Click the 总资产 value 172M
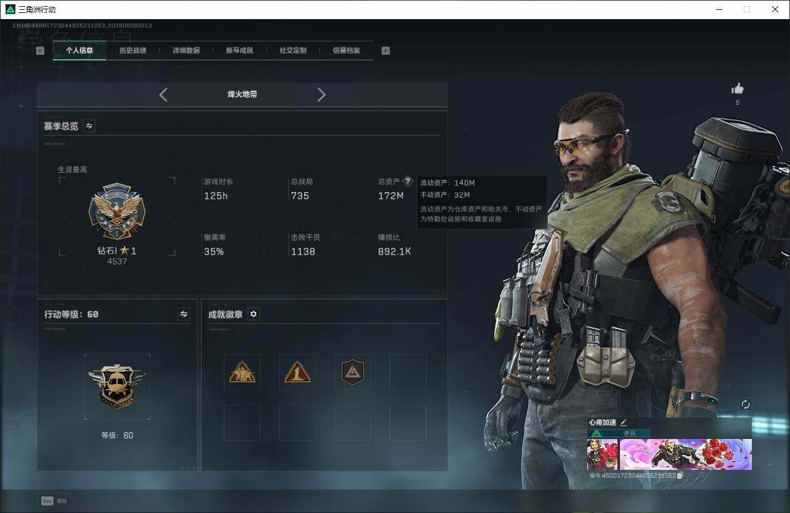This screenshot has width=790, height=513. click(x=391, y=196)
